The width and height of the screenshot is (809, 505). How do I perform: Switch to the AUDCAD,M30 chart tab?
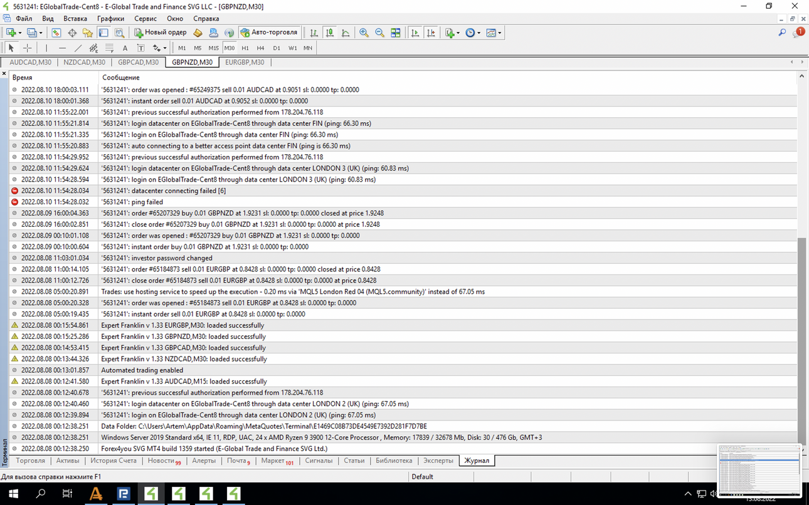point(30,62)
